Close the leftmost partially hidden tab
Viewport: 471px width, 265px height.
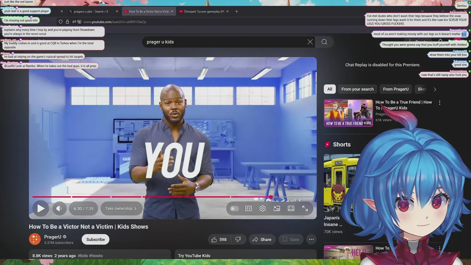62,11
